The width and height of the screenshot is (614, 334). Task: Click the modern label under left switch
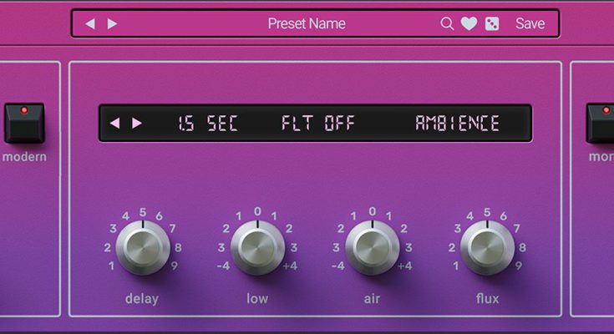[24, 157]
